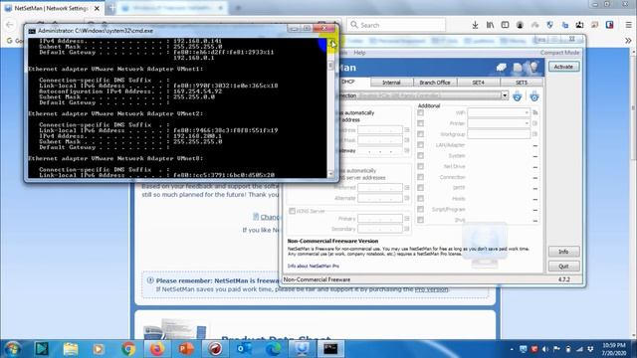Open network connection adapter dropdown
This screenshot has width=637, height=358.
point(505,95)
